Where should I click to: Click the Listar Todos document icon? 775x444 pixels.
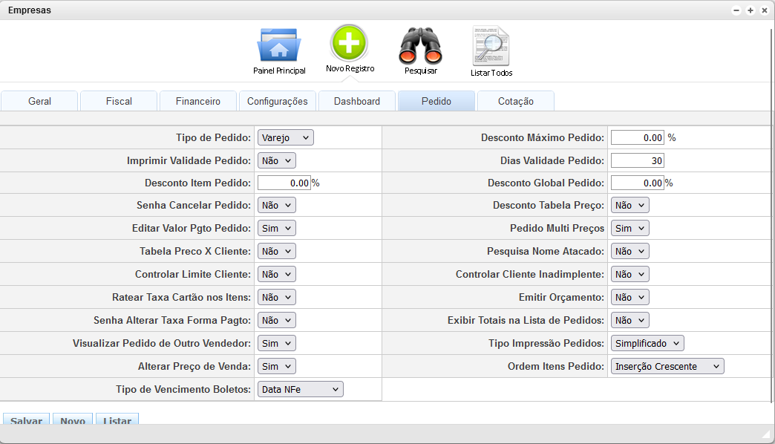point(491,47)
